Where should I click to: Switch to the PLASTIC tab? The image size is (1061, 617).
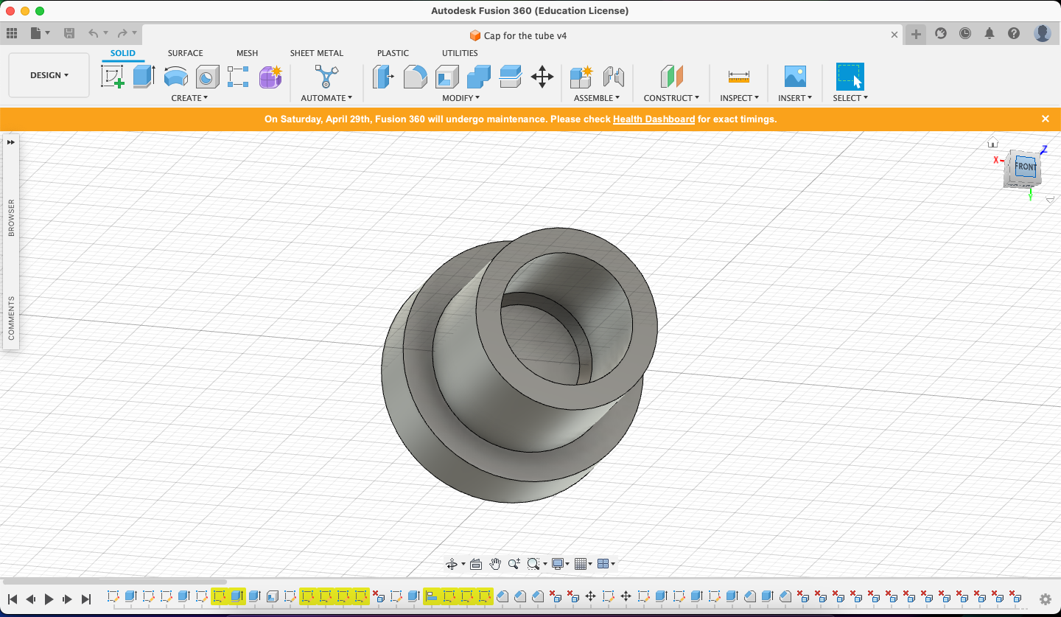click(393, 53)
